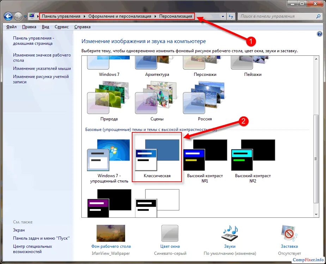Open Изменение рисунка учетной записи
Screen dimensions: 326x264
[x=41, y=79]
